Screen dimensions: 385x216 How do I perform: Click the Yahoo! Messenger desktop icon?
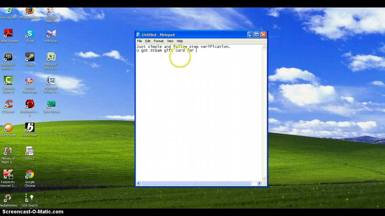coord(29,85)
